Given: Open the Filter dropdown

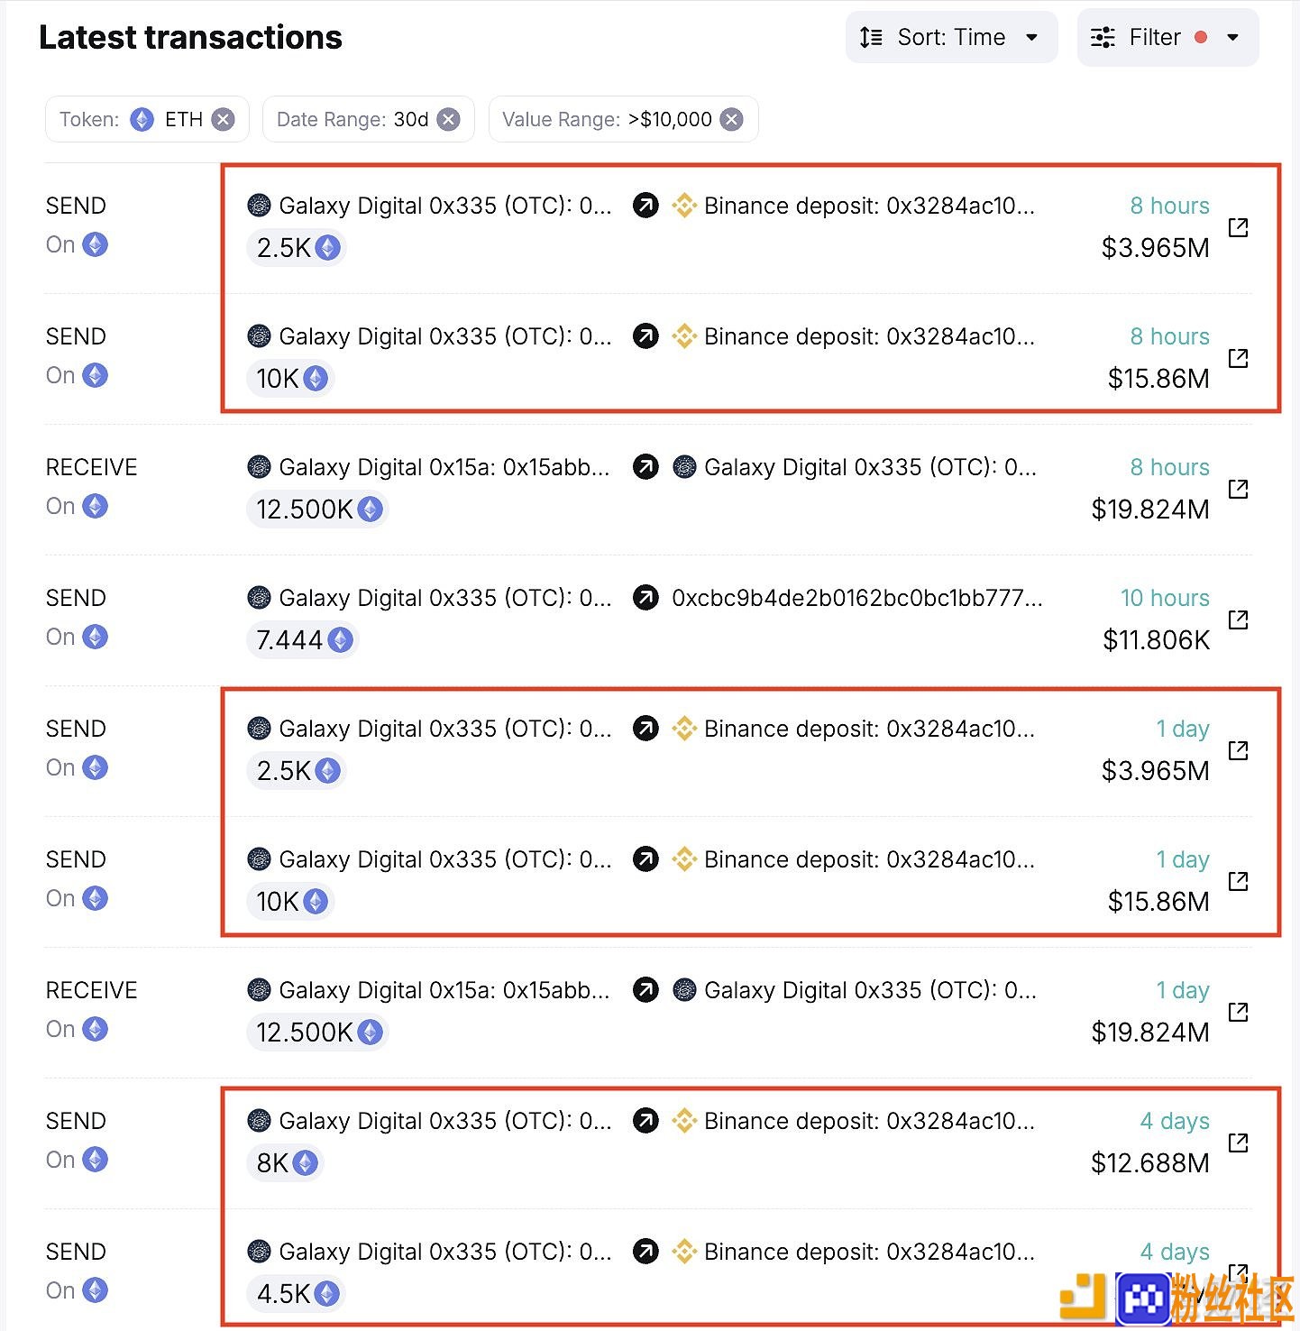Looking at the screenshot, I should point(1167,37).
